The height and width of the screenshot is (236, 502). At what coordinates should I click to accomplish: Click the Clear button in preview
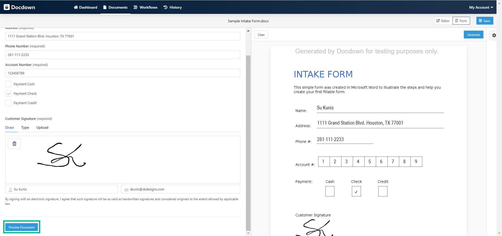pos(261,35)
